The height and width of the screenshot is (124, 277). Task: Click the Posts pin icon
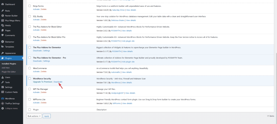pyautogui.click(x=2, y=11)
